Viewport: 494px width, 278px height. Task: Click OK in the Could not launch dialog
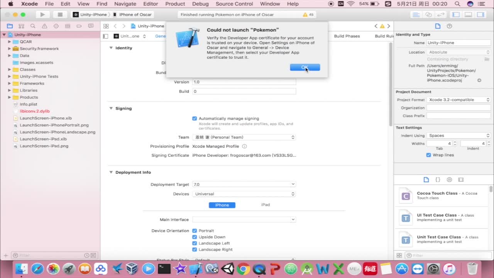coord(305,67)
